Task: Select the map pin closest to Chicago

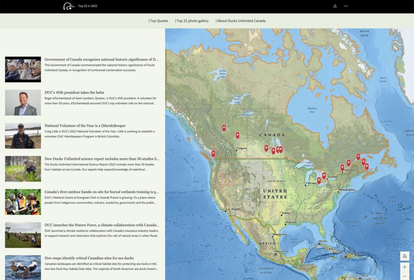Action: click(x=319, y=180)
